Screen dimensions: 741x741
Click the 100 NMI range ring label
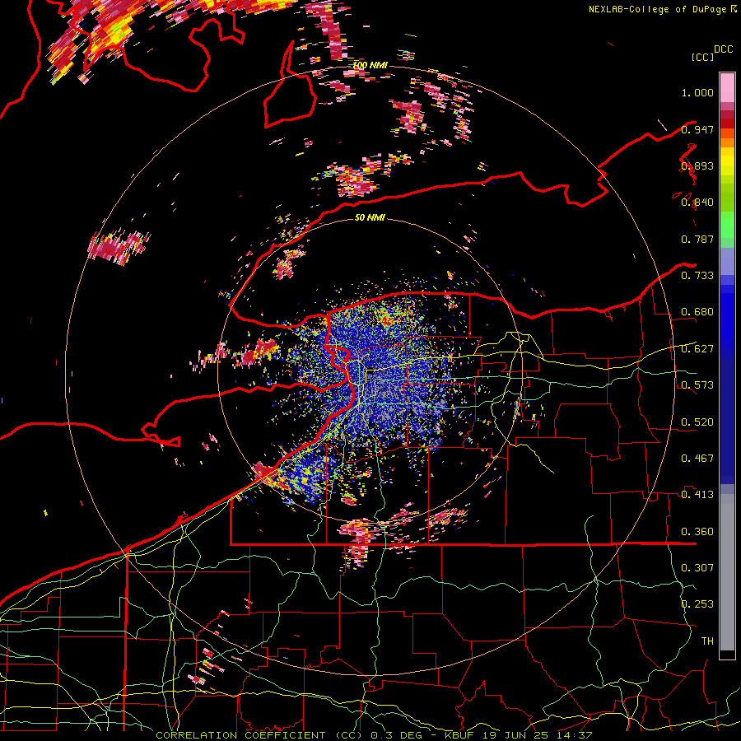370,65
